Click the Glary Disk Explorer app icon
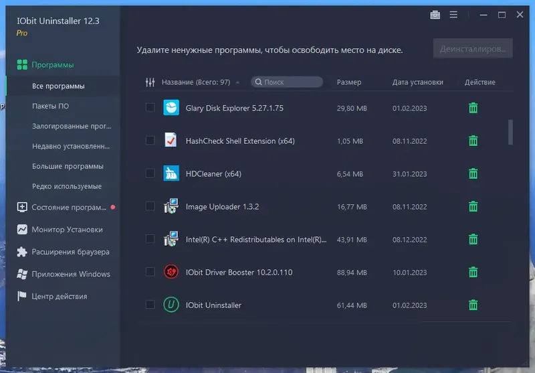The image size is (535, 373). (x=171, y=108)
